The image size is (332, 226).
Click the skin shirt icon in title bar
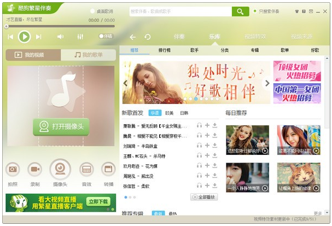(297, 11)
